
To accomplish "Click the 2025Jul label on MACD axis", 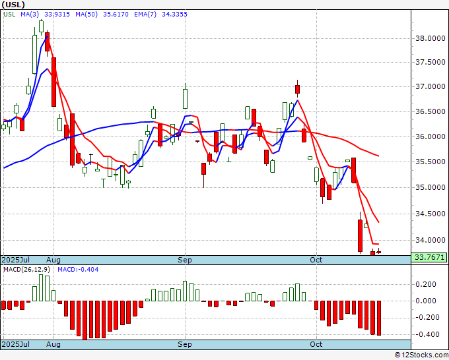I will tap(15, 344).
